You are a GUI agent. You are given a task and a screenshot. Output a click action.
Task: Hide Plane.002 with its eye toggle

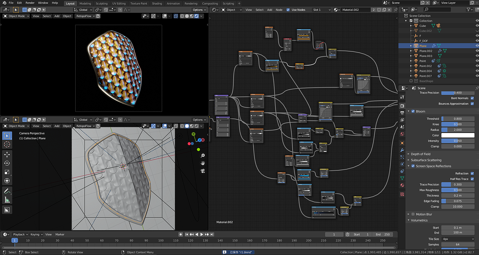point(477,51)
